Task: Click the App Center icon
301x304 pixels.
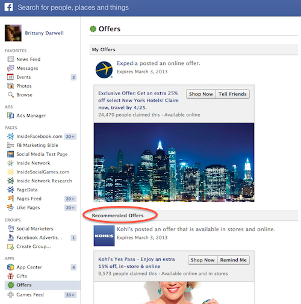Action: pos(10,267)
